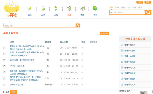This screenshot has width=153, height=94.
Task: Click date 2013-12-7 10:10:15
Action: click(68, 72)
